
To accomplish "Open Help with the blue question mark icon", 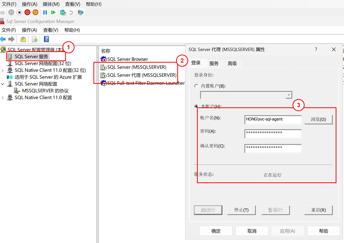I will click(x=46, y=39).
